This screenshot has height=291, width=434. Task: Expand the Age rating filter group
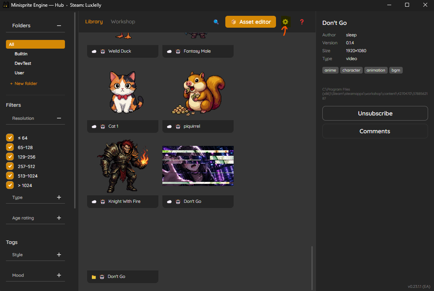(x=59, y=218)
